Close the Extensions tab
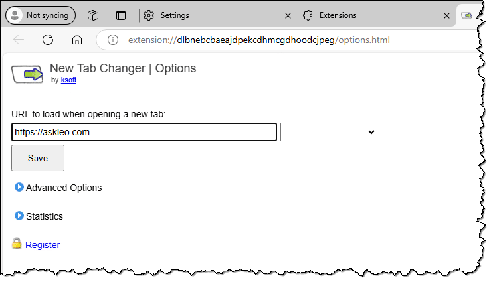The image size is (491, 282). [x=444, y=15]
